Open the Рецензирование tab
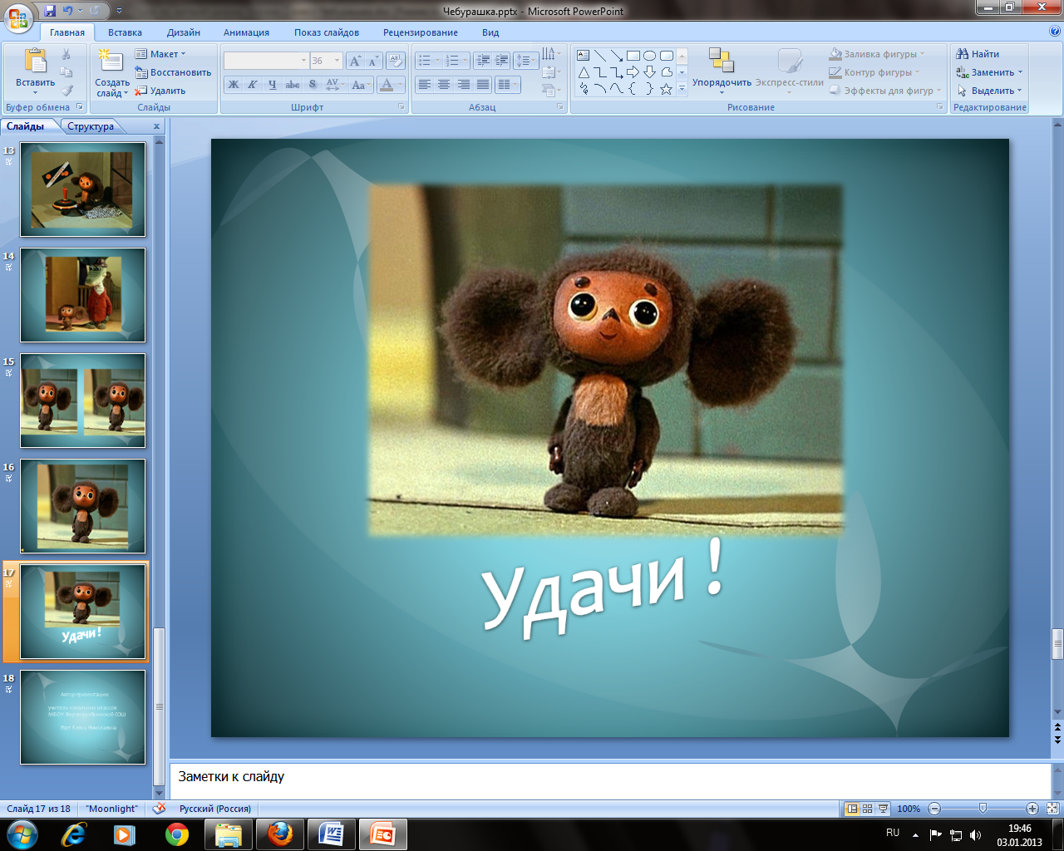The height and width of the screenshot is (851, 1064). pos(421,32)
